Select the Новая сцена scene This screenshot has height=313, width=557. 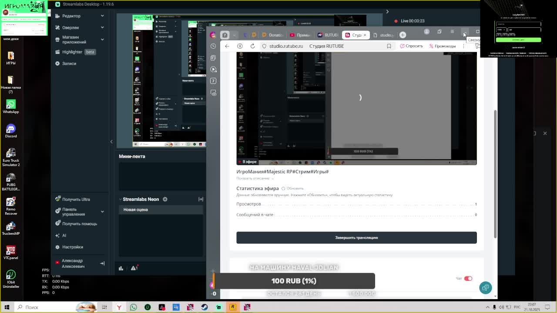click(161, 210)
